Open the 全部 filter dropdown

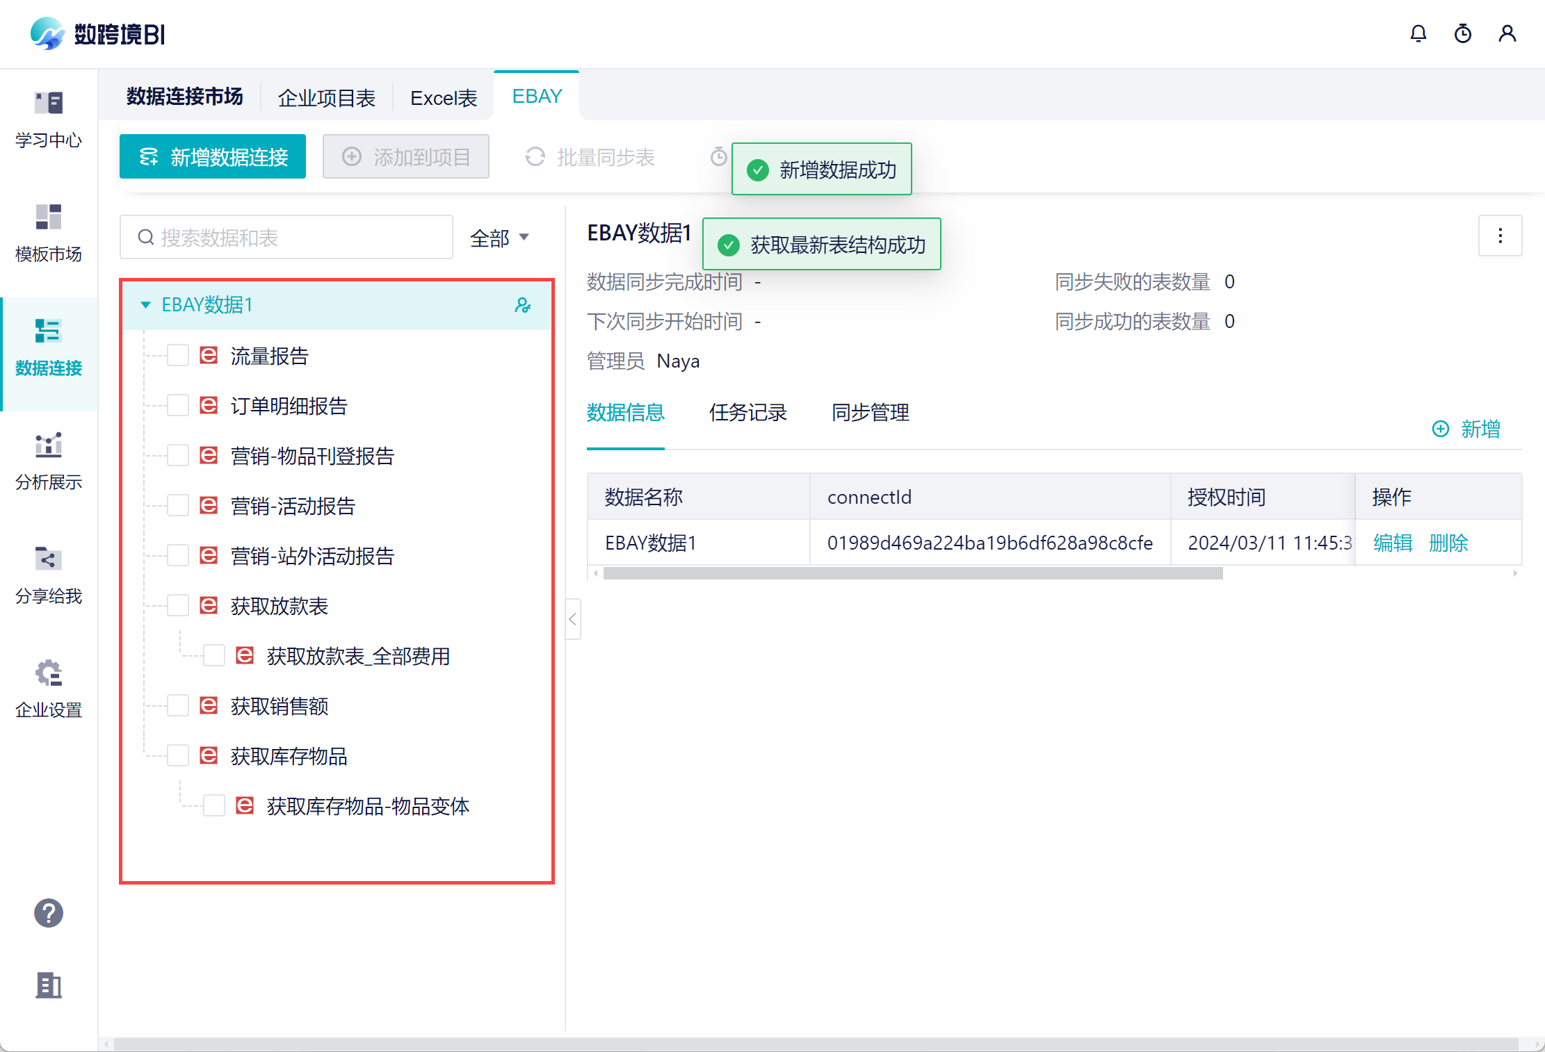[499, 238]
